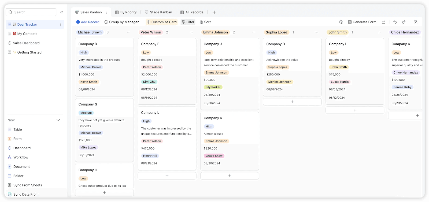Switch to All Records tab
The width and height of the screenshot is (429, 202).
coord(192,12)
